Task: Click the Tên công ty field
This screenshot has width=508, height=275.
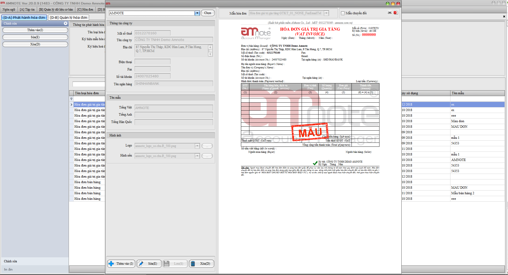Action: 174,40
